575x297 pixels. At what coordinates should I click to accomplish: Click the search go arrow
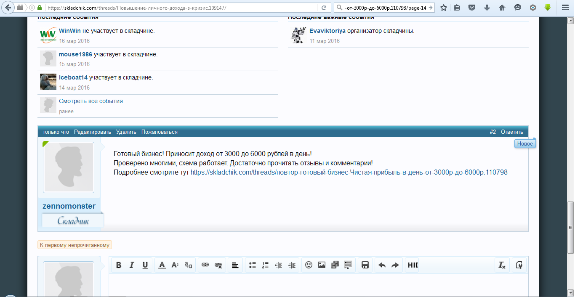click(x=430, y=8)
